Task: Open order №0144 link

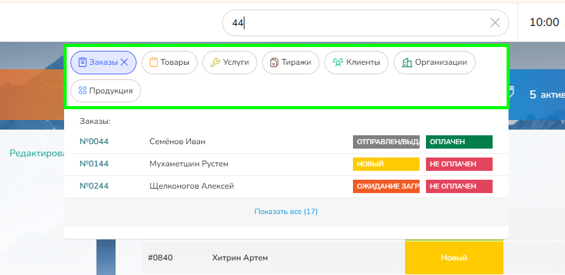Action: pyautogui.click(x=94, y=164)
